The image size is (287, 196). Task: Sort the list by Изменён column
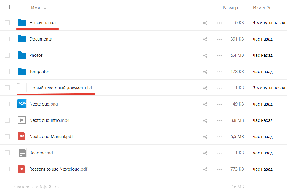click(x=262, y=8)
